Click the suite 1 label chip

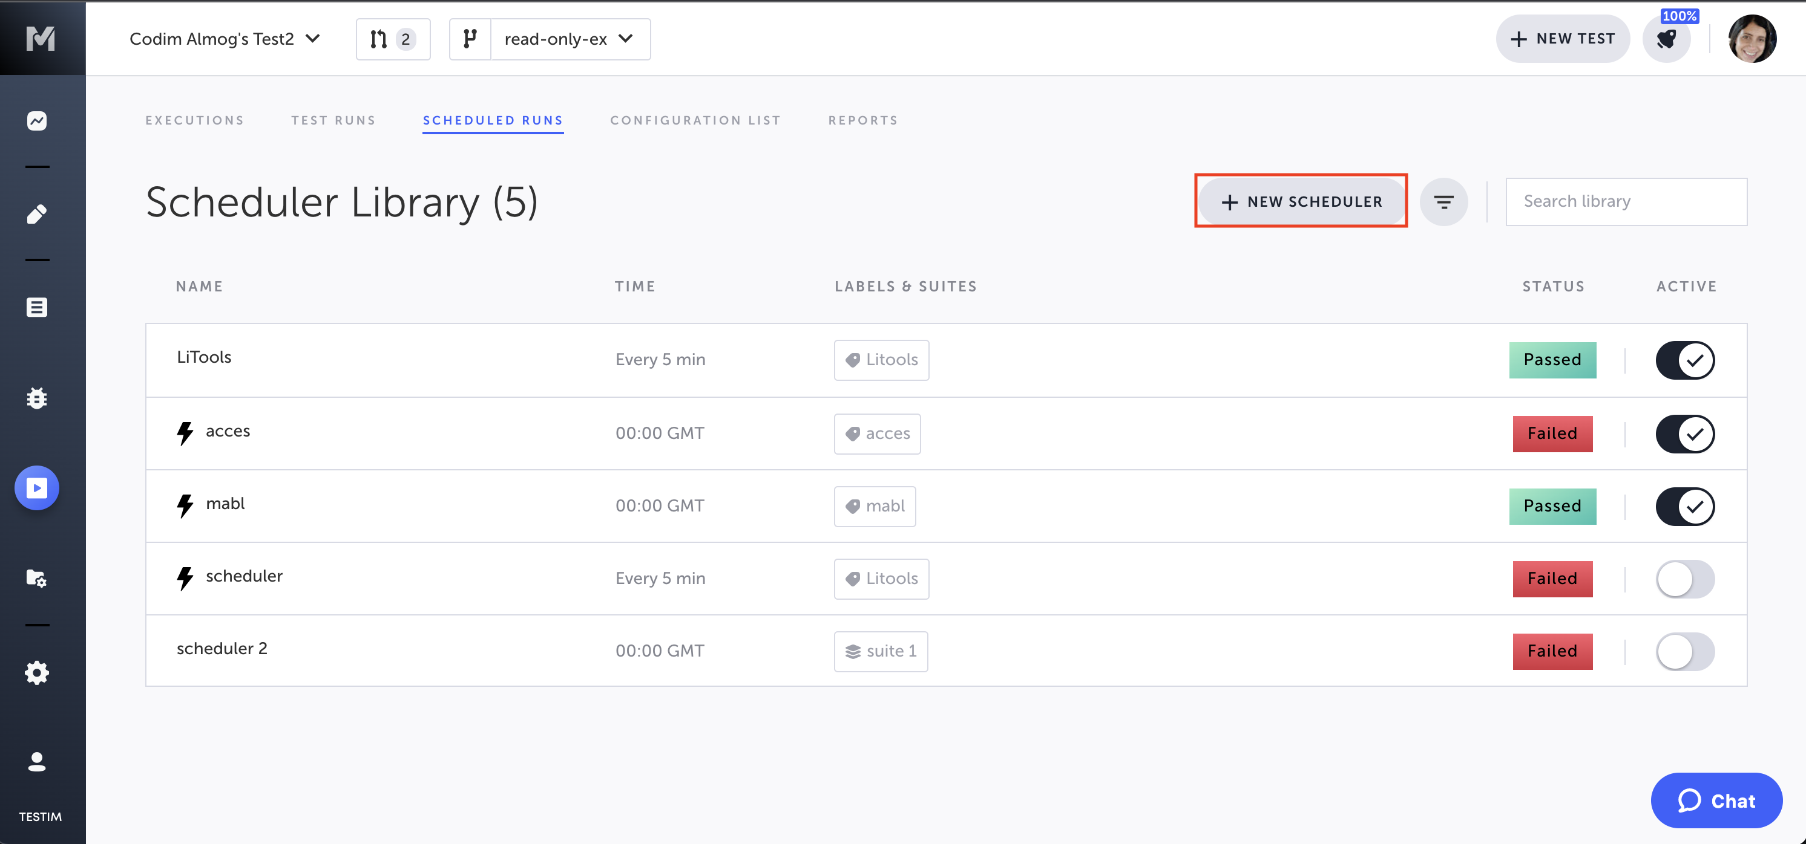tap(881, 651)
